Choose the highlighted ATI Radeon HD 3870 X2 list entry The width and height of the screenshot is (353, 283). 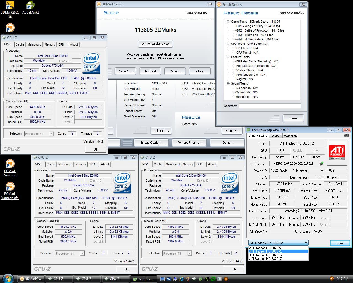tap(278, 251)
